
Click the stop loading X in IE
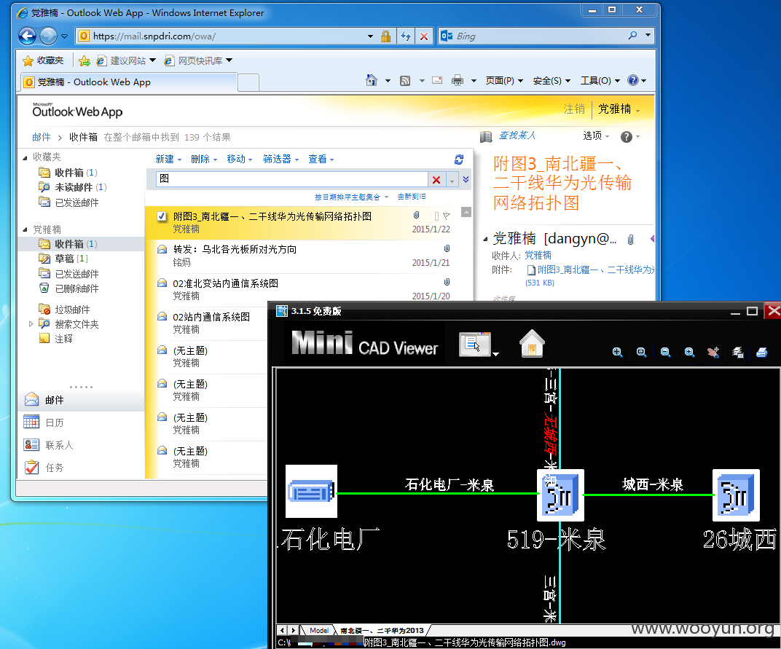coord(424,36)
